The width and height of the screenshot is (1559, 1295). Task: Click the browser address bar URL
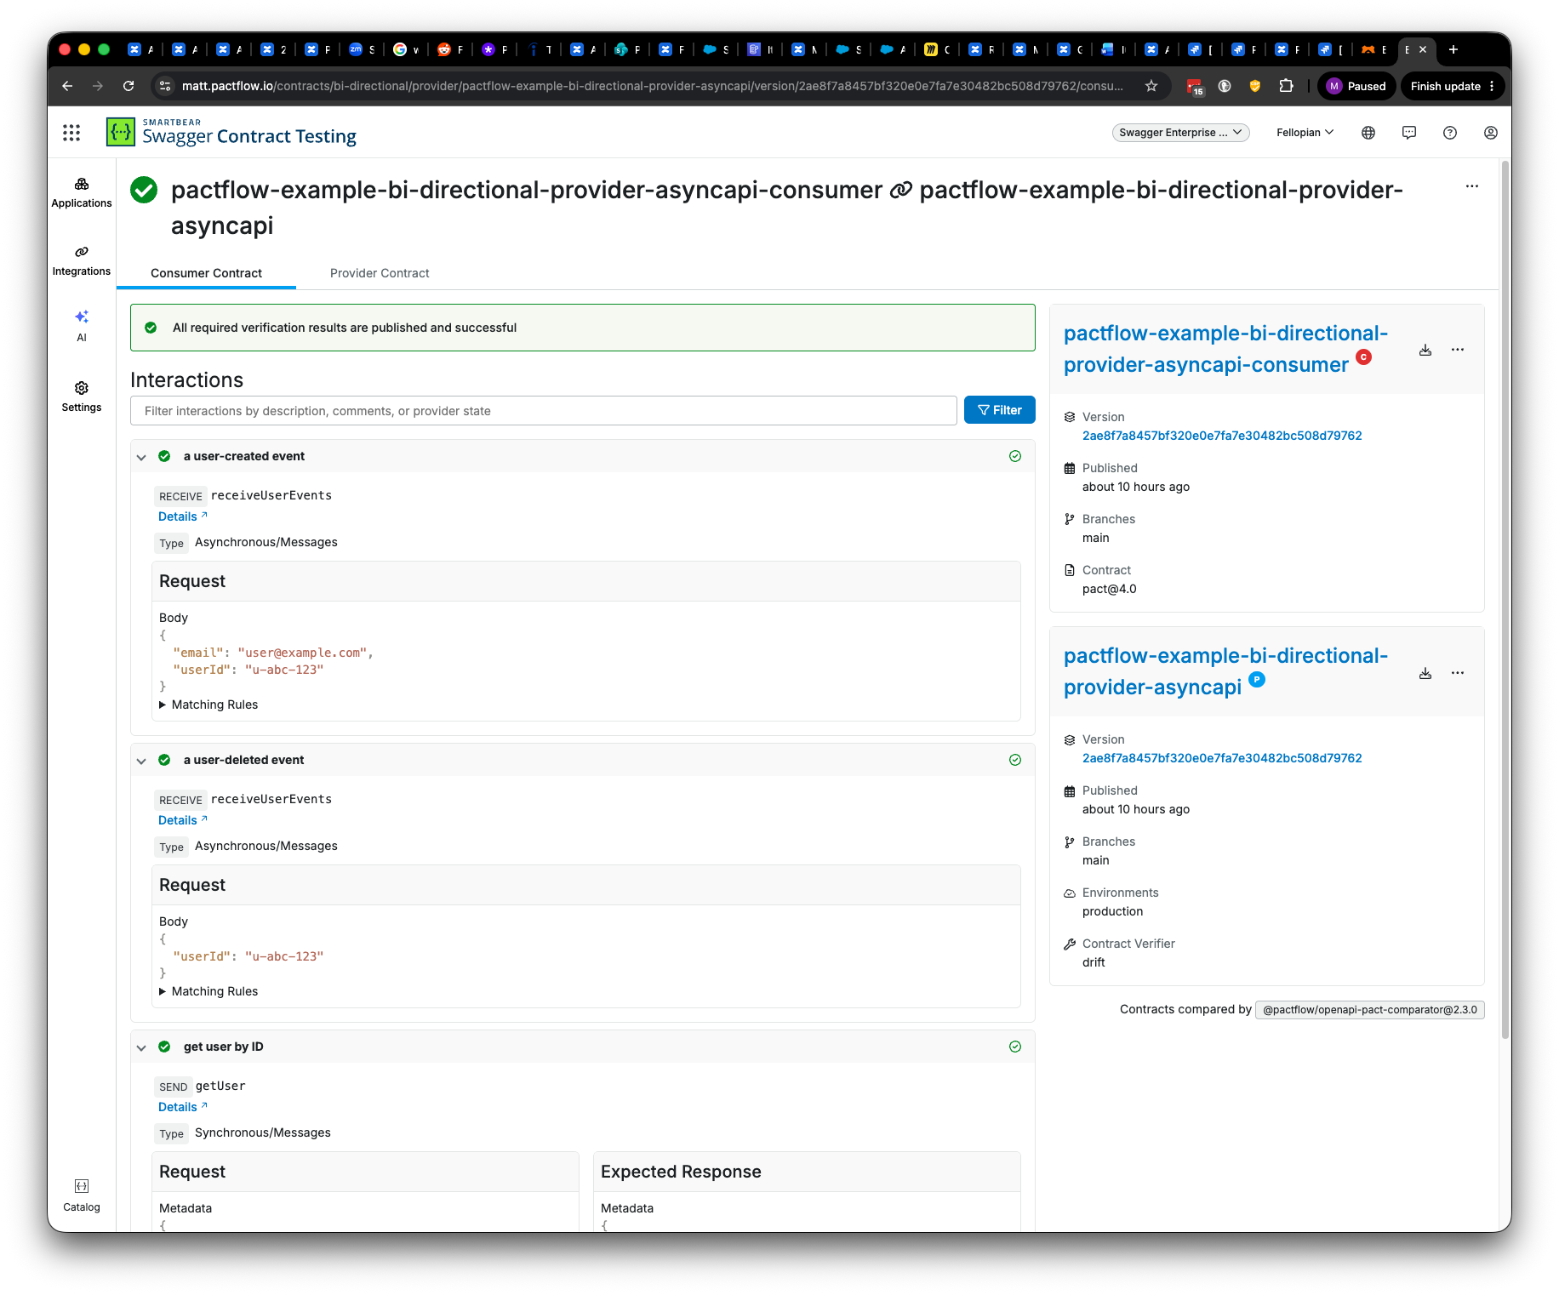pos(652,86)
